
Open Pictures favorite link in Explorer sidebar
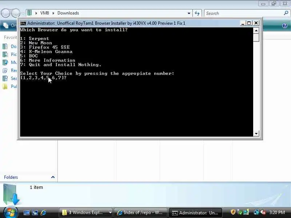click(x=10, y=54)
